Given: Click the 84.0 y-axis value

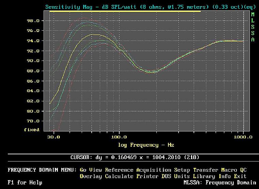Looking at the screenshot, I should point(33,91).
